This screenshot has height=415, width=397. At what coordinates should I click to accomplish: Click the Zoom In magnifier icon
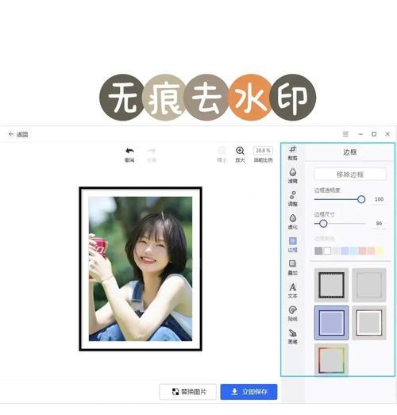(240, 151)
